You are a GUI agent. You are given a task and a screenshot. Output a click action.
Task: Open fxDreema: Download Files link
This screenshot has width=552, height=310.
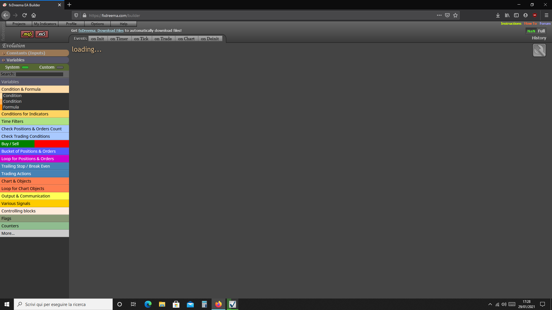click(x=101, y=31)
